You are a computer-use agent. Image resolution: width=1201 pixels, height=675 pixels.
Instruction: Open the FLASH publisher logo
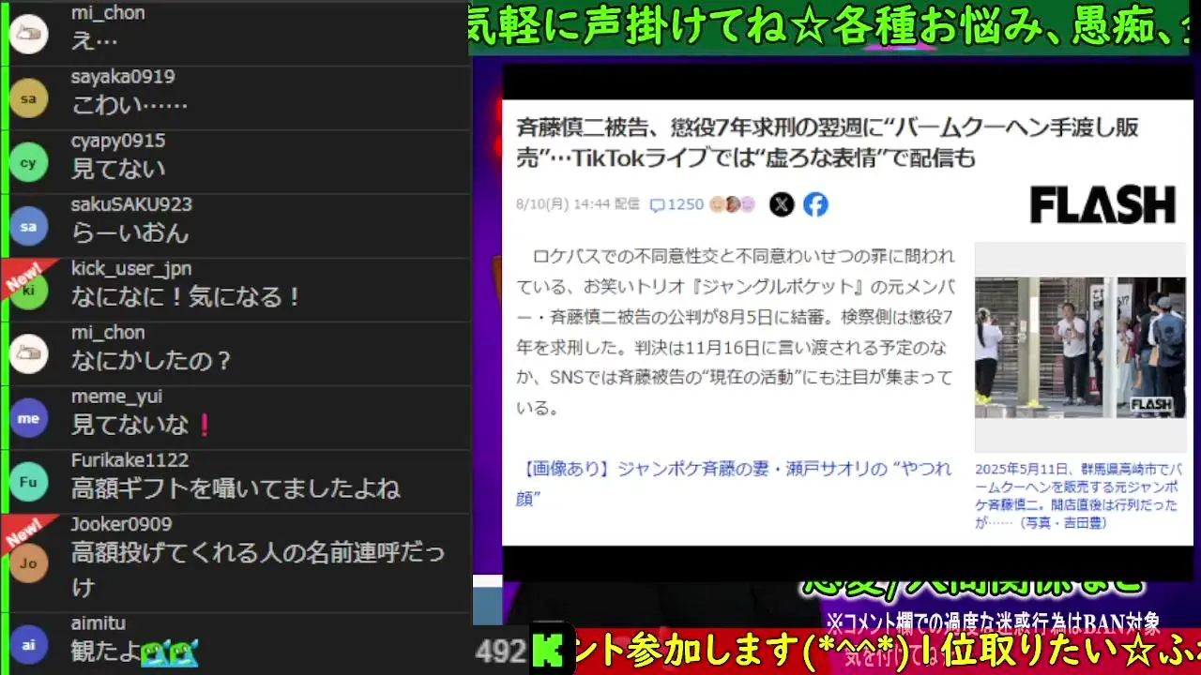tap(1102, 205)
